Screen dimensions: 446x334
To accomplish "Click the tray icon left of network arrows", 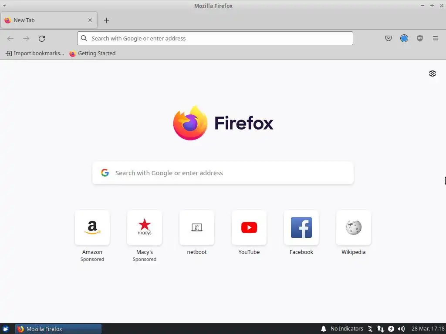I will [x=370, y=329].
